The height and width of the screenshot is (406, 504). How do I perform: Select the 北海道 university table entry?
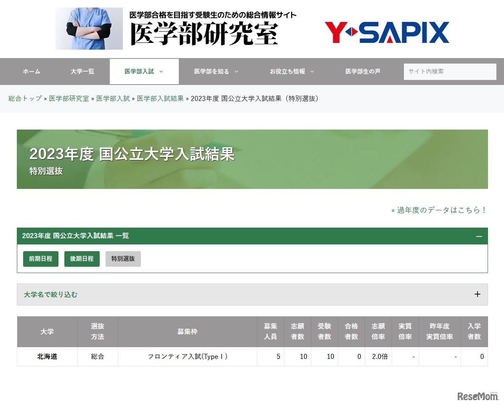(x=47, y=356)
